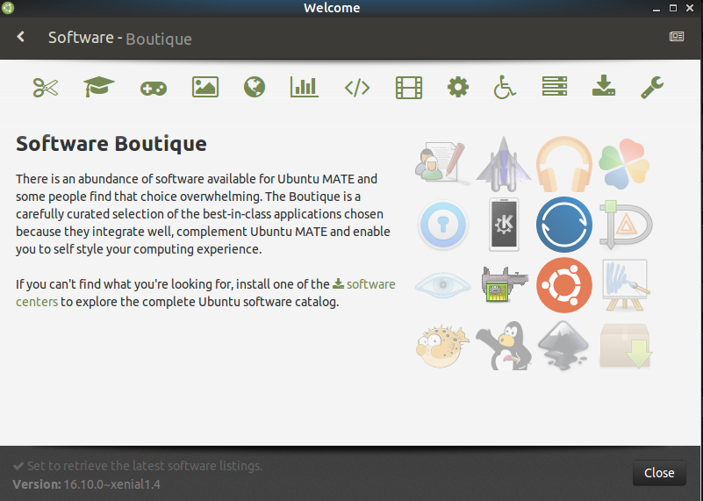703x501 pixels.
Task: Click the blue sync arrows app thumbnail
Action: [564, 225]
